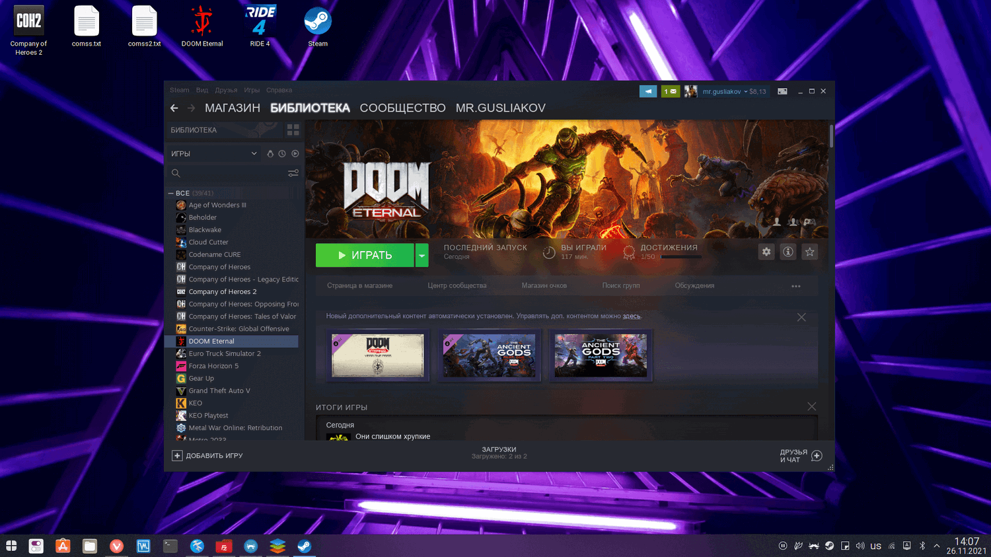Open the dropdown arrow beside ИГРАТЬ

tap(422, 255)
